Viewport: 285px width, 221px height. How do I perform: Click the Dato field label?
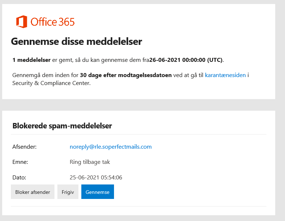tap(19, 177)
